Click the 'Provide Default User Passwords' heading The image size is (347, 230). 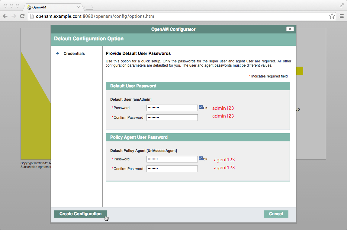click(138, 53)
